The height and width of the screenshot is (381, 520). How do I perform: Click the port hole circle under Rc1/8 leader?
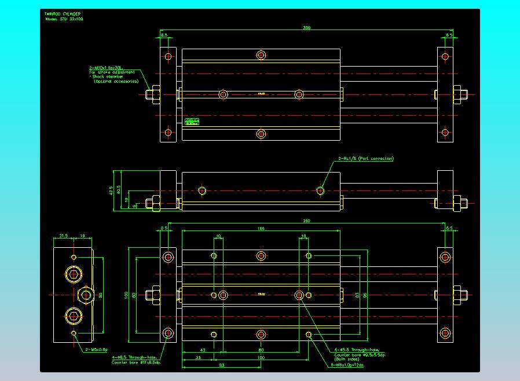(x=320, y=191)
